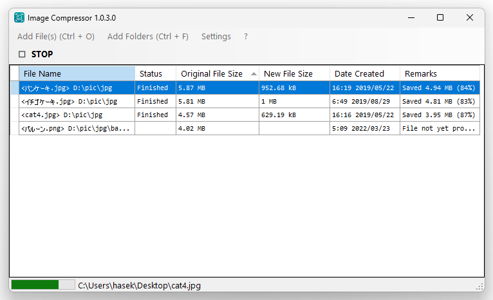Viewport: 493px width, 300px height.
Task: Sort by Remarks column header
Action: [440, 73]
